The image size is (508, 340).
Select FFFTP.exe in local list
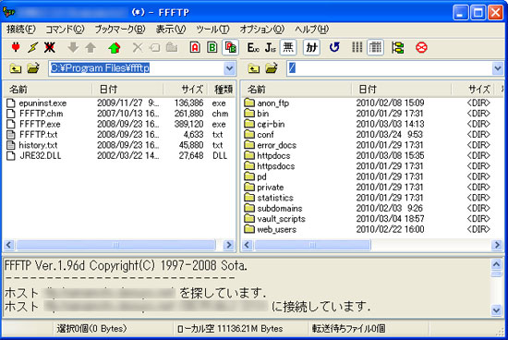[40, 124]
